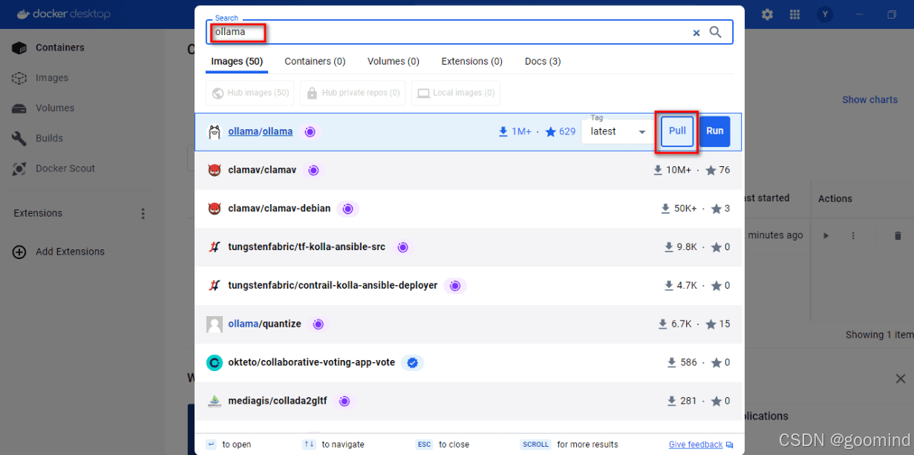The image size is (914, 455).
Task: Click Add Extensions in the sidebar
Action: click(70, 252)
